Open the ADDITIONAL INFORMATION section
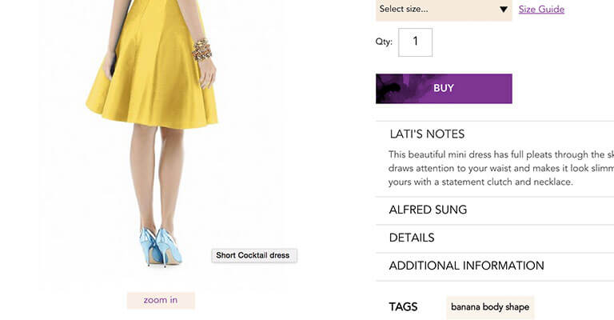 (466, 266)
